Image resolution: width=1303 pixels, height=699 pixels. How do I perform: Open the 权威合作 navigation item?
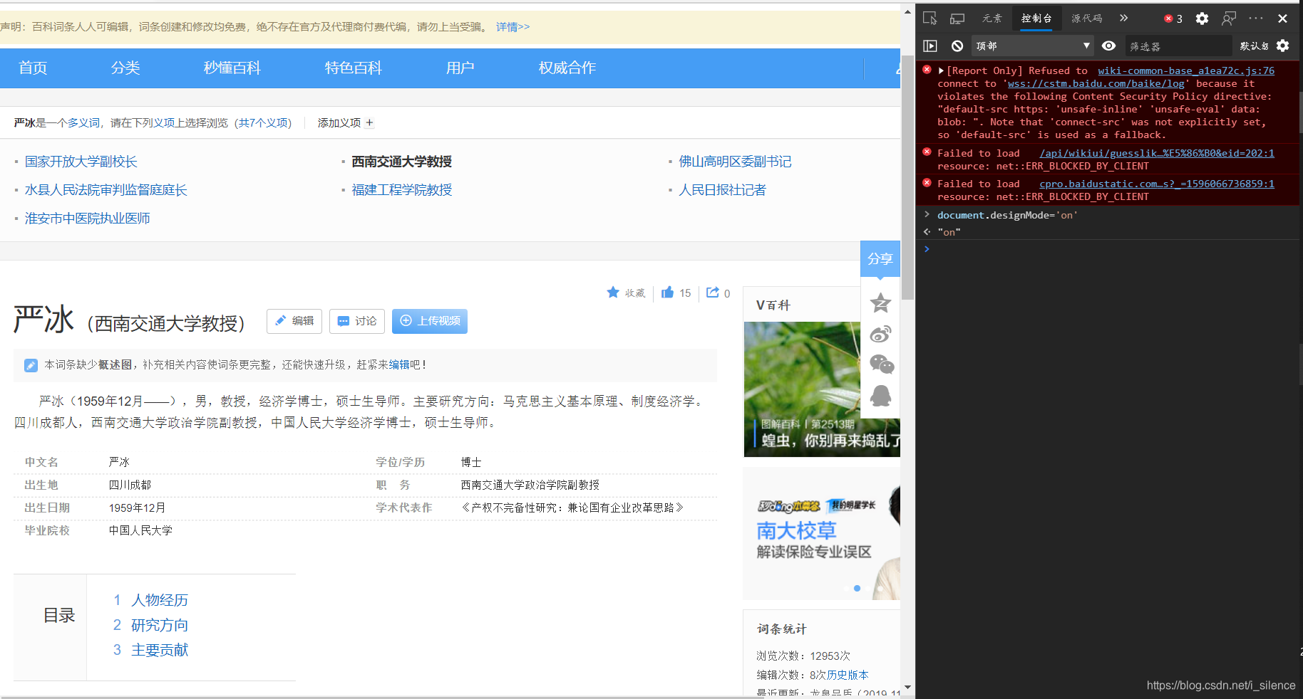[567, 68]
